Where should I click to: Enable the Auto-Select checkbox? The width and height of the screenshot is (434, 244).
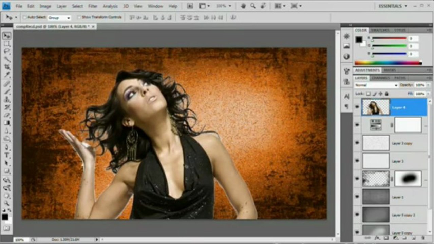[x=24, y=17]
